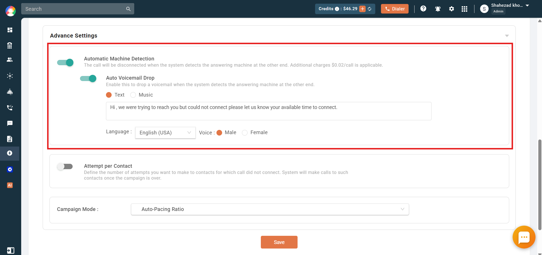542x255 pixels.
Task: Refresh the credits balance
Action: tap(370, 9)
